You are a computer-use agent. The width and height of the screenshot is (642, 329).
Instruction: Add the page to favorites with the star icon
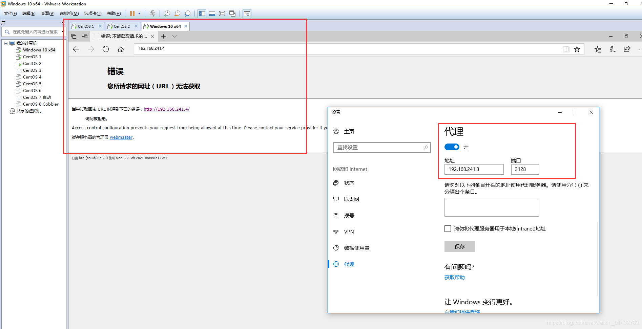click(x=577, y=49)
